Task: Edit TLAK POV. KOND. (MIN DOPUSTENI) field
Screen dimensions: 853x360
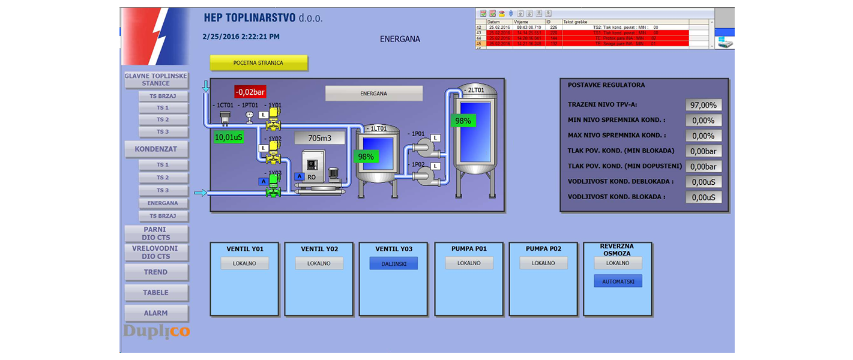Action: [704, 167]
